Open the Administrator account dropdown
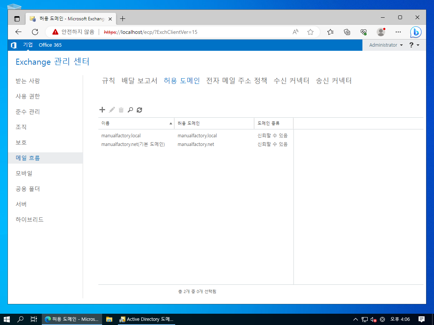The image size is (434, 325). coord(386,45)
